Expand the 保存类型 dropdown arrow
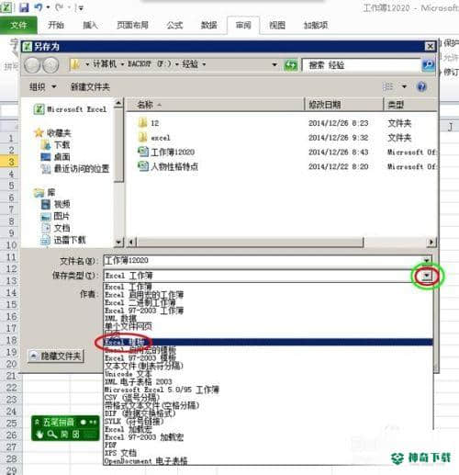The height and width of the screenshot is (475, 459). [x=427, y=276]
